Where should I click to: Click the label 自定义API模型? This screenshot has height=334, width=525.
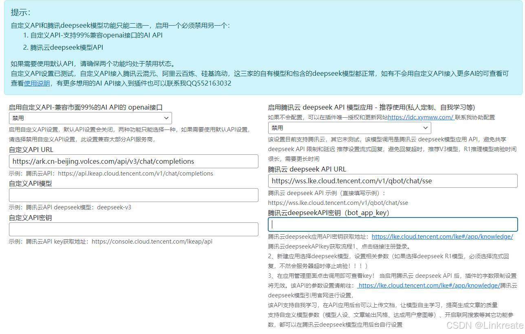click(x=31, y=183)
